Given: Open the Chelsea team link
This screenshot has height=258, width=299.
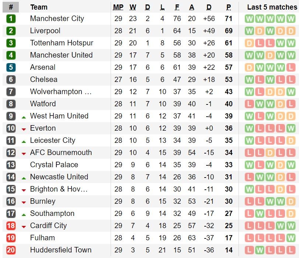Looking at the screenshot, I should coord(44,80).
